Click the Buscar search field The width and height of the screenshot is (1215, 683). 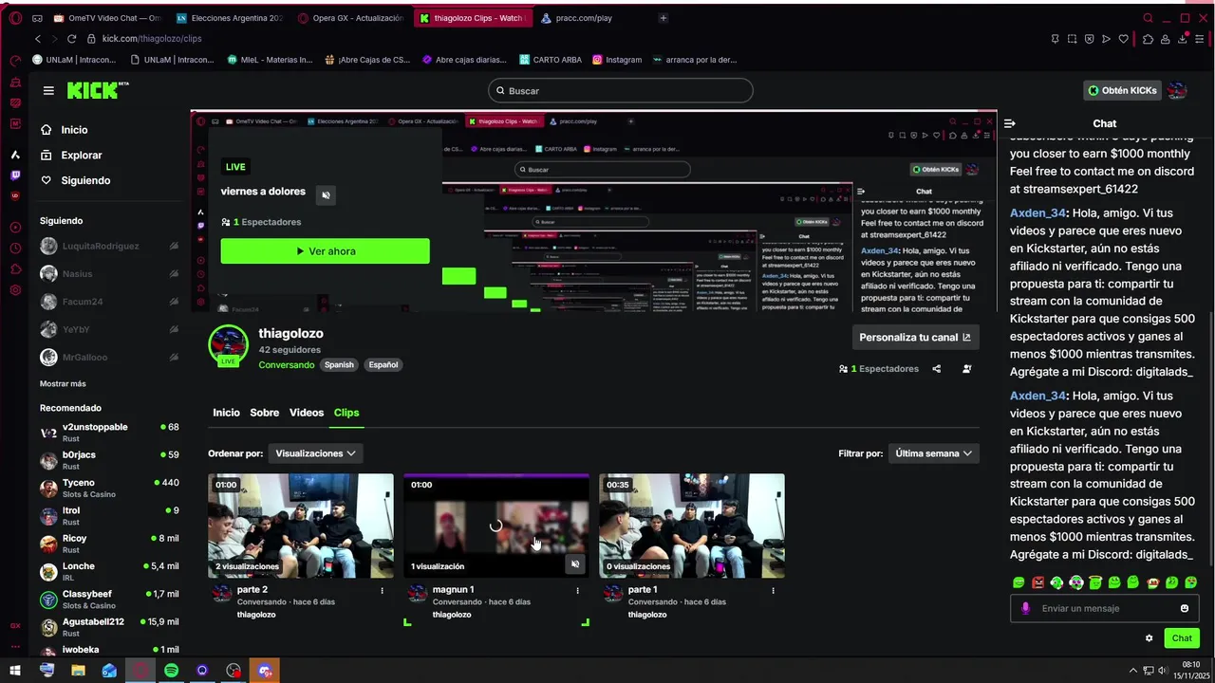tap(621, 91)
